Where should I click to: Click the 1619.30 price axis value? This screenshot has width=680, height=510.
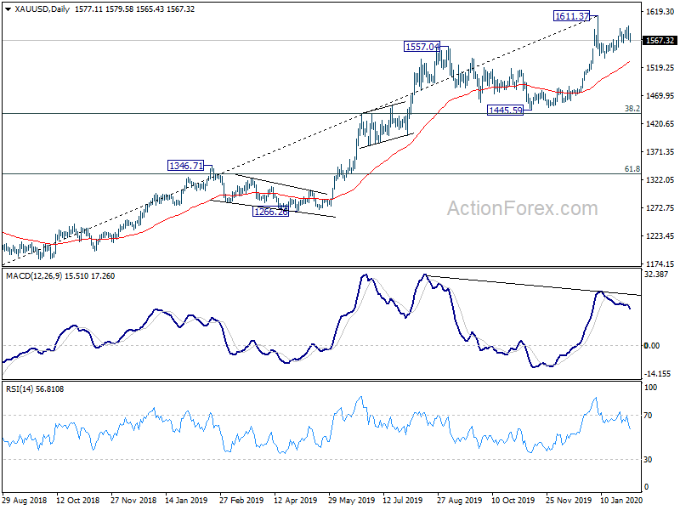(x=660, y=12)
